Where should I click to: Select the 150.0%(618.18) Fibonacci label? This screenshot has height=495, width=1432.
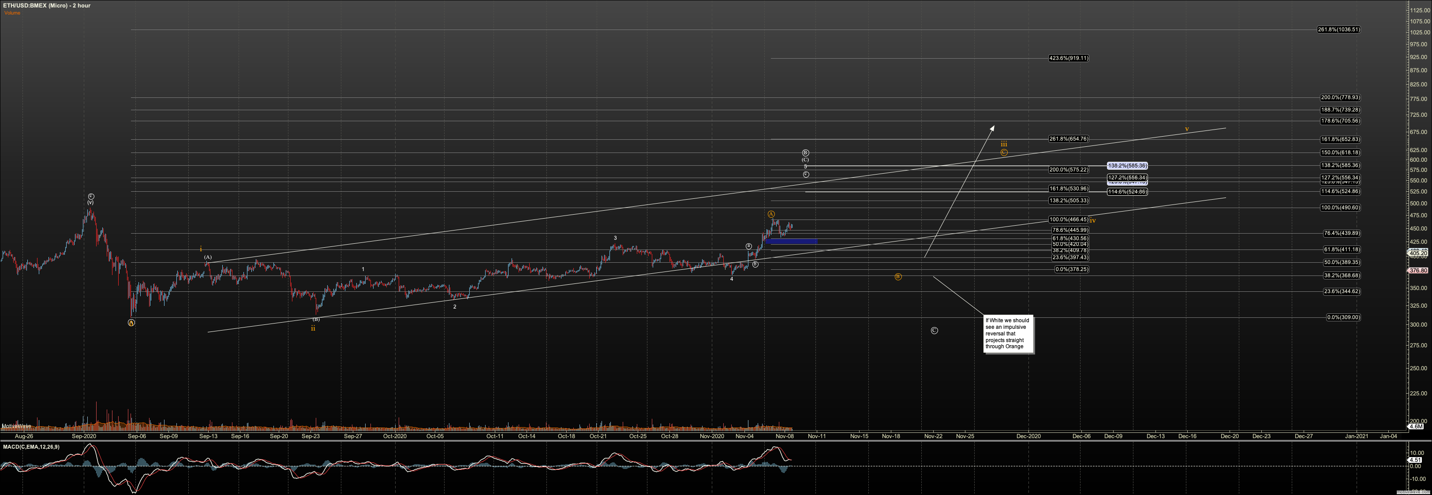point(1340,152)
